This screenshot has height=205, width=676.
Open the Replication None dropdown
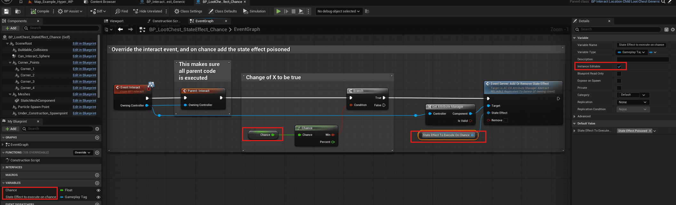633,102
